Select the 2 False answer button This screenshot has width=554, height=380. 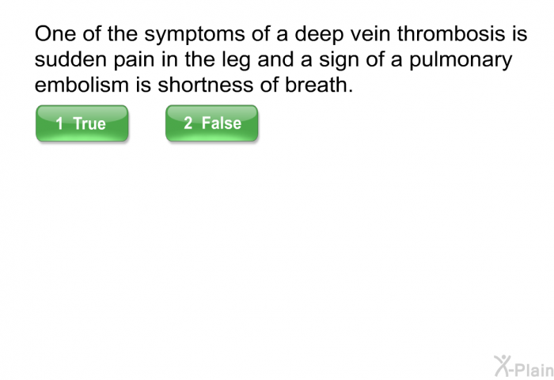click(212, 123)
